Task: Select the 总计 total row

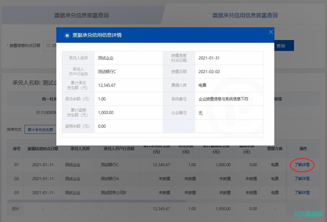Action: [15, 209]
